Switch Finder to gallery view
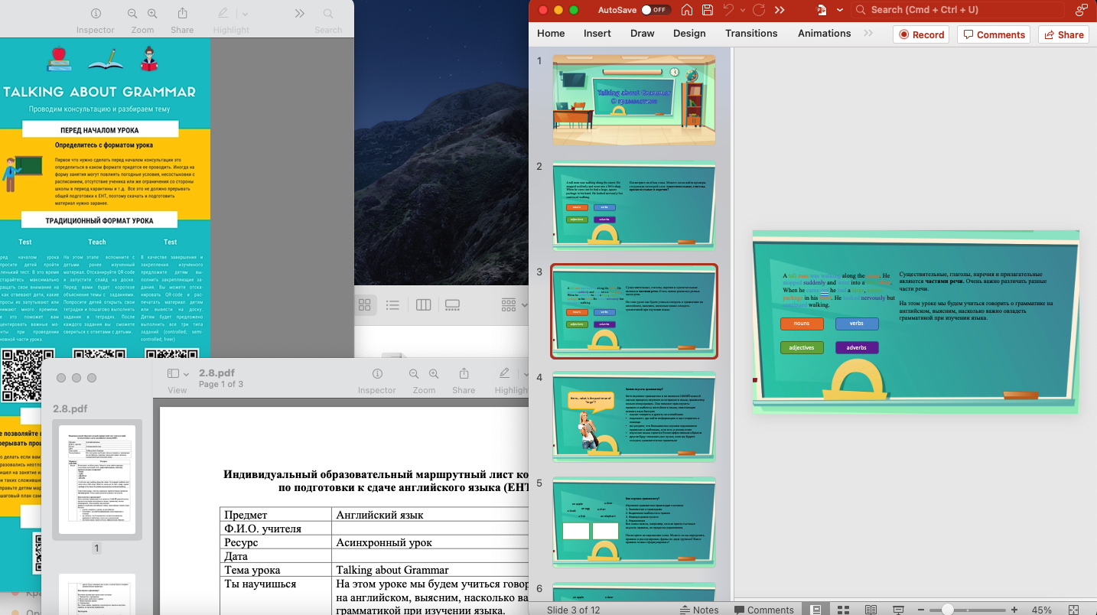 [452, 305]
